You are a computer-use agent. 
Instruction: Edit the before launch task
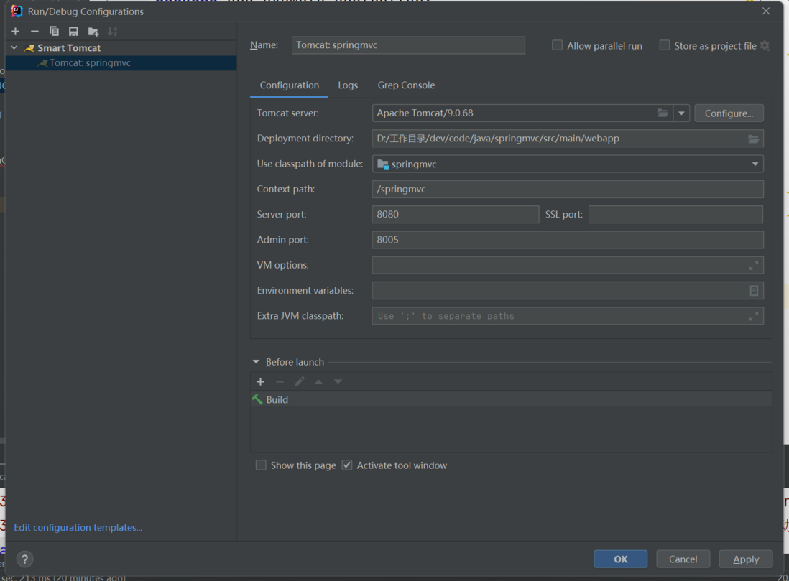click(x=300, y=382)
